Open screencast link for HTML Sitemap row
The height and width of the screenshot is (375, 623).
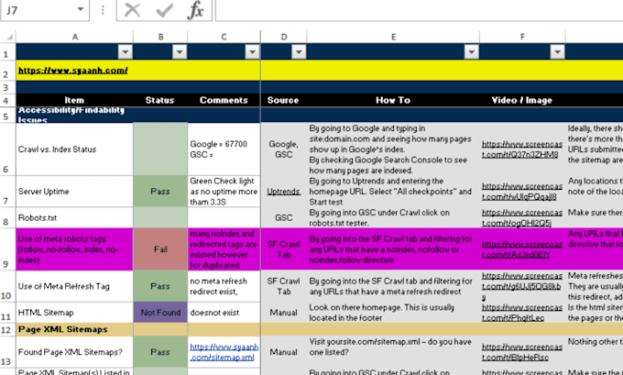(522, 313)
